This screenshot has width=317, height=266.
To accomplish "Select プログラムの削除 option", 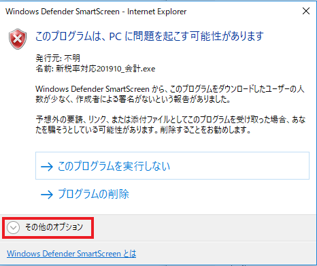I will [85, 194].
